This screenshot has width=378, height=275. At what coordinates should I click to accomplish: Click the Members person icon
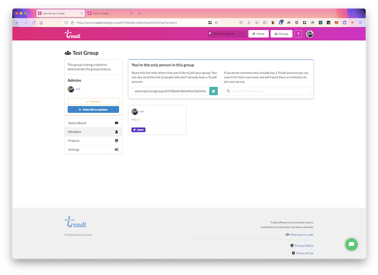(x=117, y=132)
